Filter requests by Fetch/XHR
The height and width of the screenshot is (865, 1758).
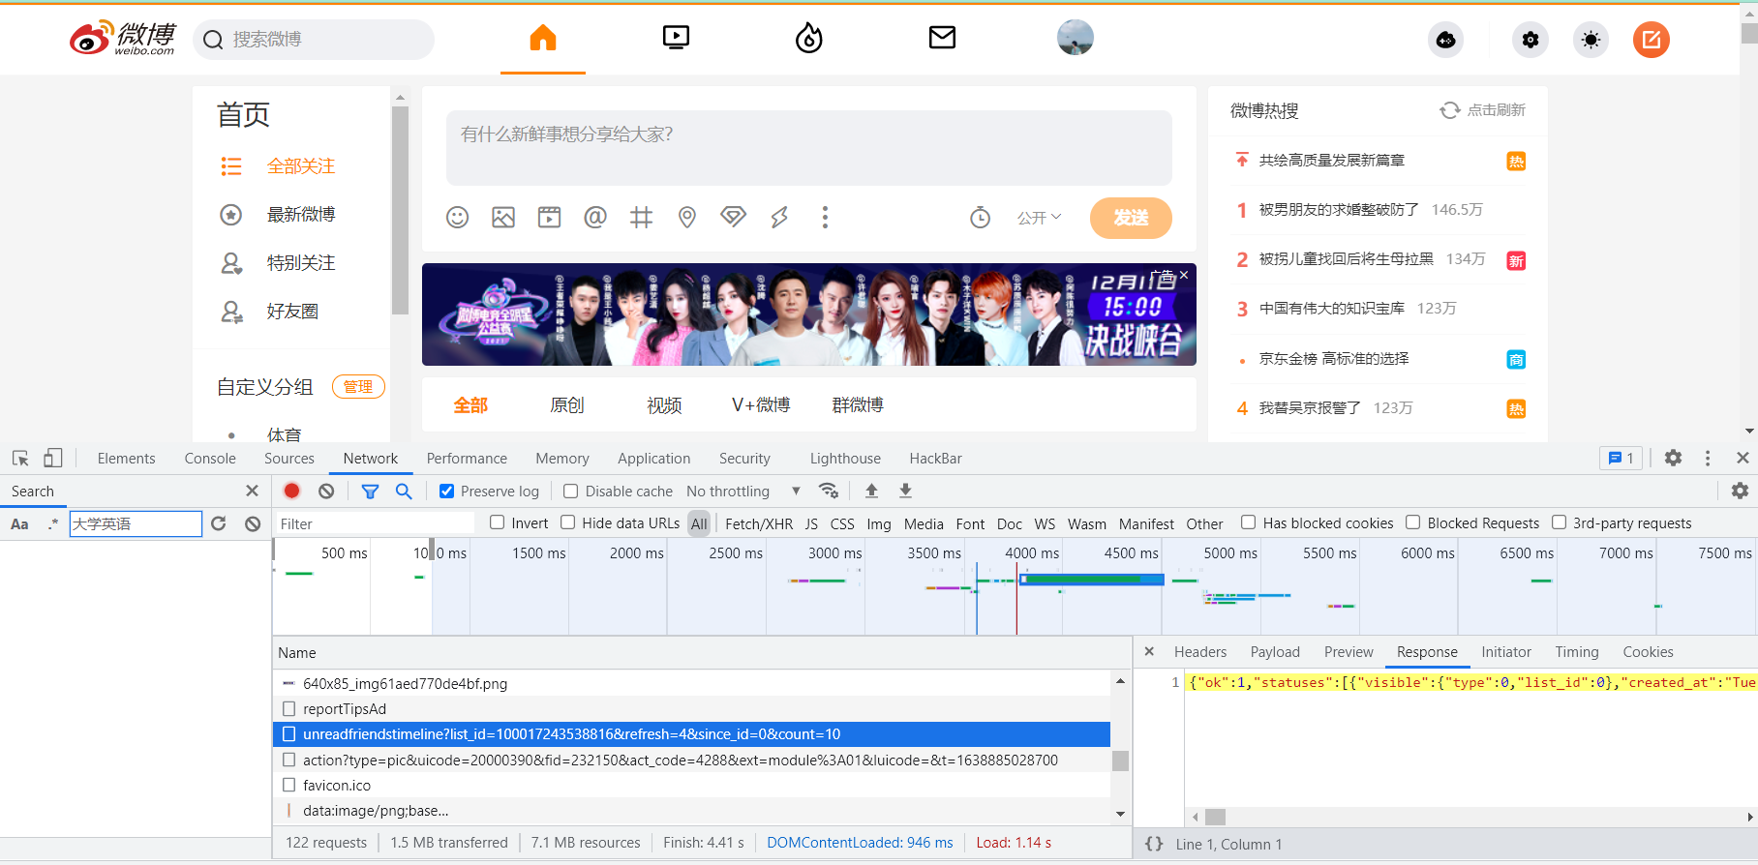(x=759, y=523)
